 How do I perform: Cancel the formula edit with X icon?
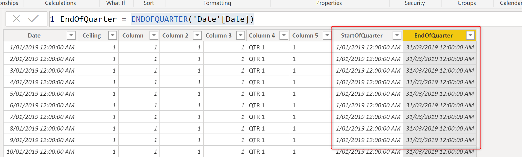[16, 19]
